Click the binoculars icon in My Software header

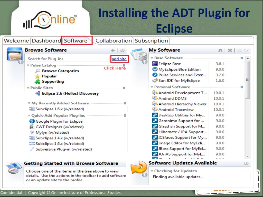tap(220, 50)
